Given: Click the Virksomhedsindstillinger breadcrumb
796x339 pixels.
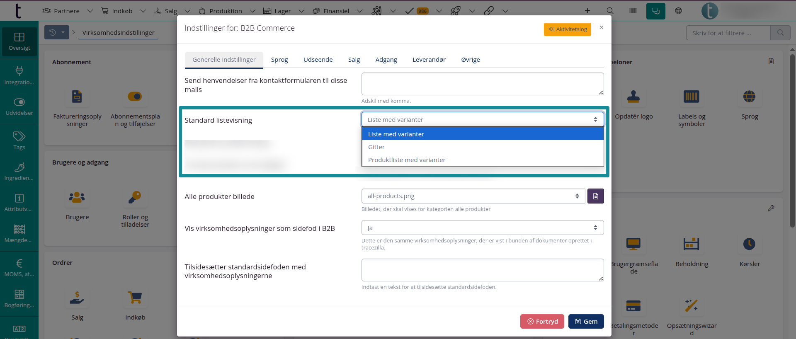Looking at the screenshot, I should tap(118, 32).
